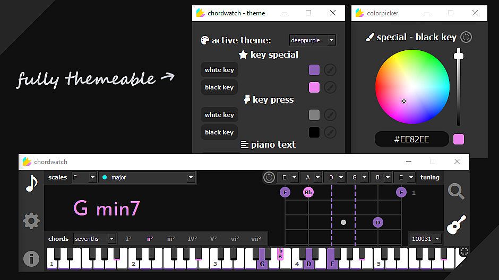
Task: Click the D note marker on fretboard
Action: tap(378, 222)
